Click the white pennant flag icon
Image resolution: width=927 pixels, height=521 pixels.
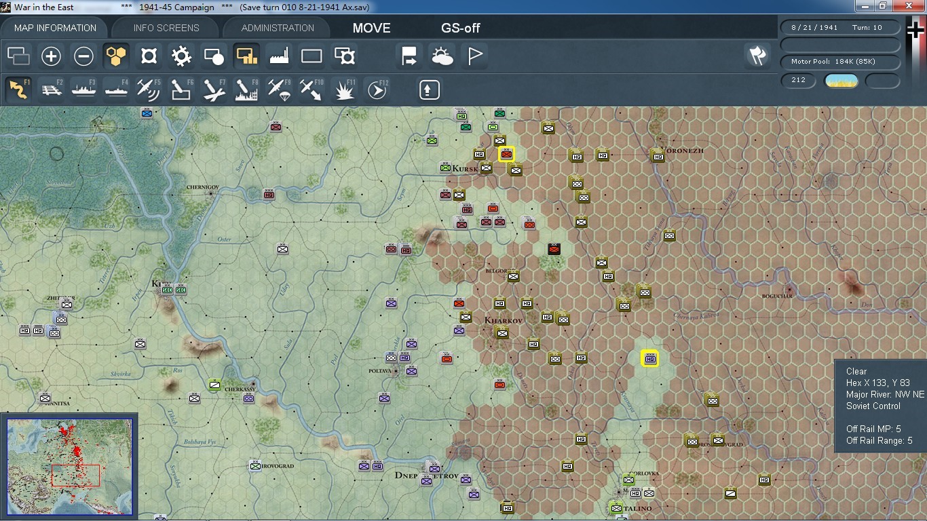pos(474,56)
